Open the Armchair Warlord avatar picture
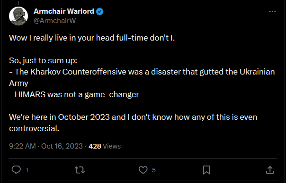The image size is (286, 183). click(18, 16)
